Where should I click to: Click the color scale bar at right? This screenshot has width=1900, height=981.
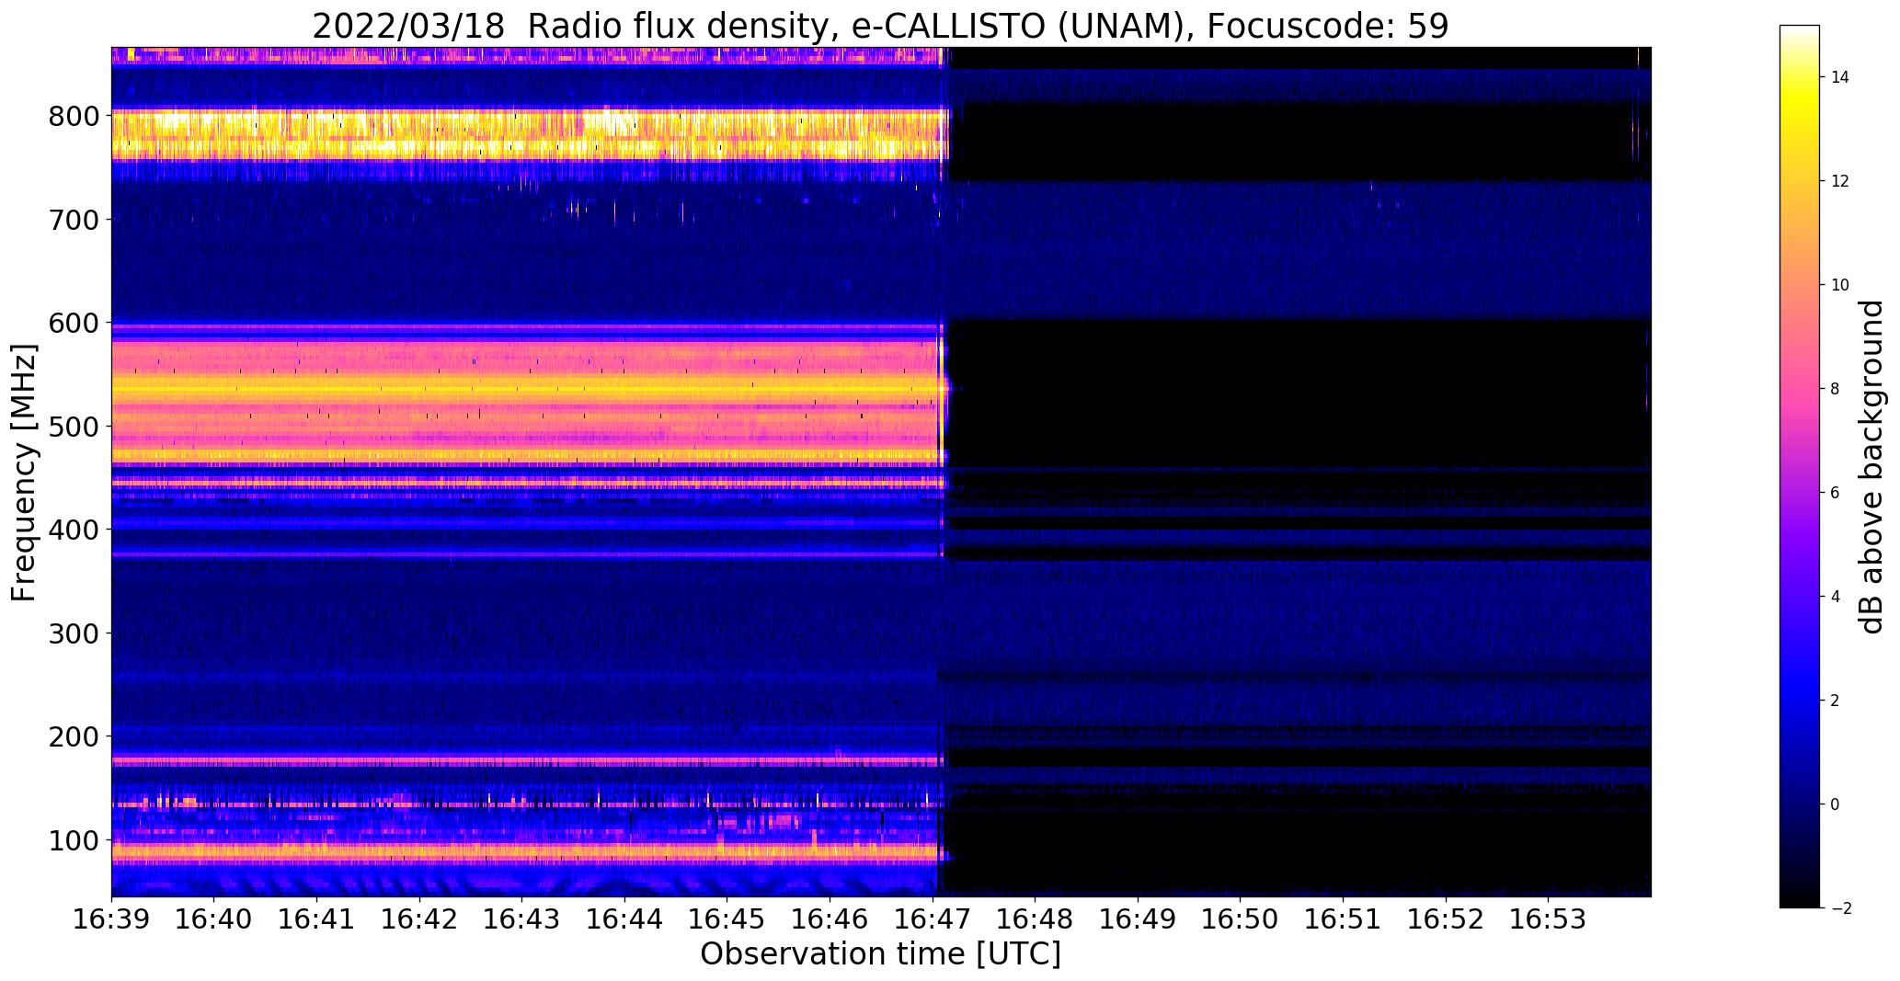point(1799,466)
